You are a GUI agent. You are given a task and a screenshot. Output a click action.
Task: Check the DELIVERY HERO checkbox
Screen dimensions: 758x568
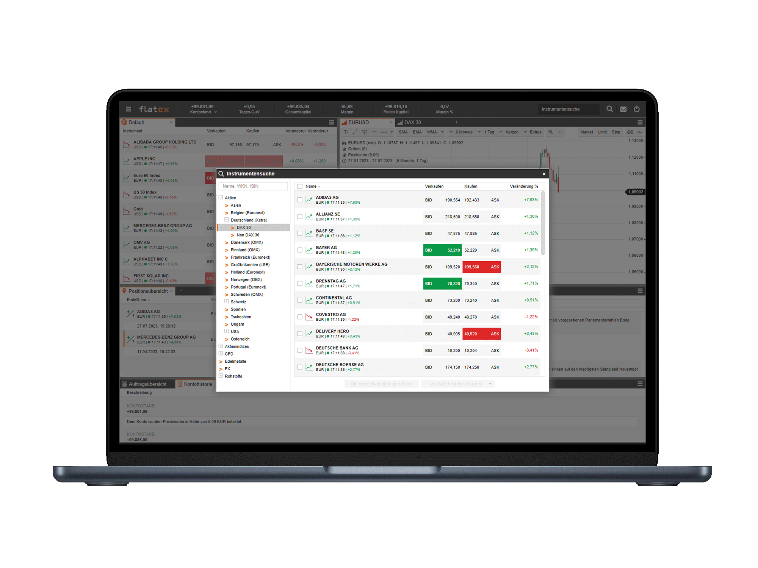(300, 334)
